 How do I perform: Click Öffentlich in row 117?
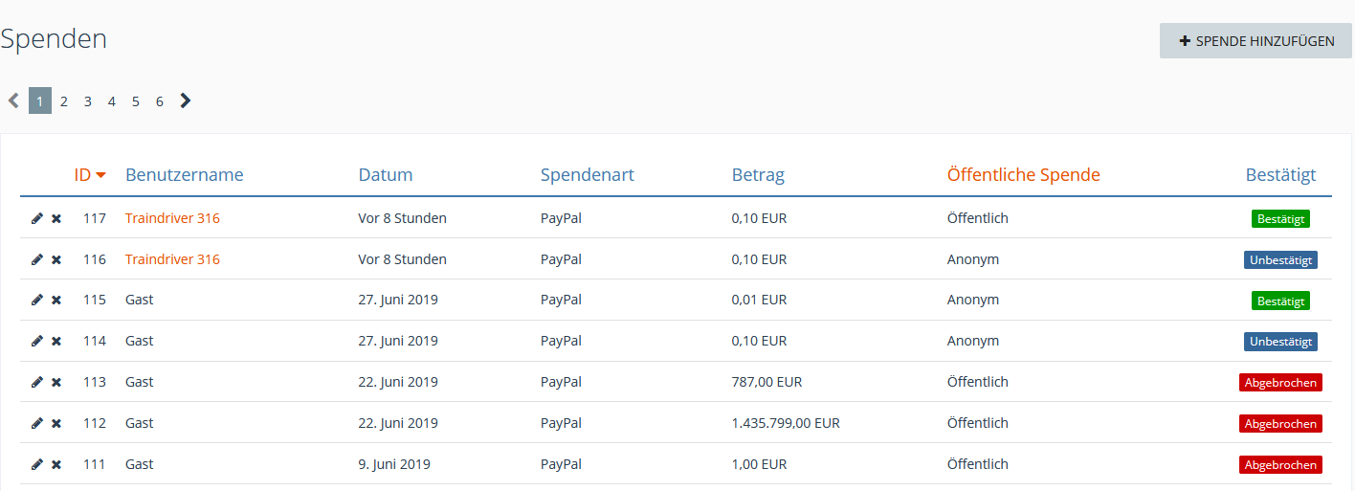point(978,218)
